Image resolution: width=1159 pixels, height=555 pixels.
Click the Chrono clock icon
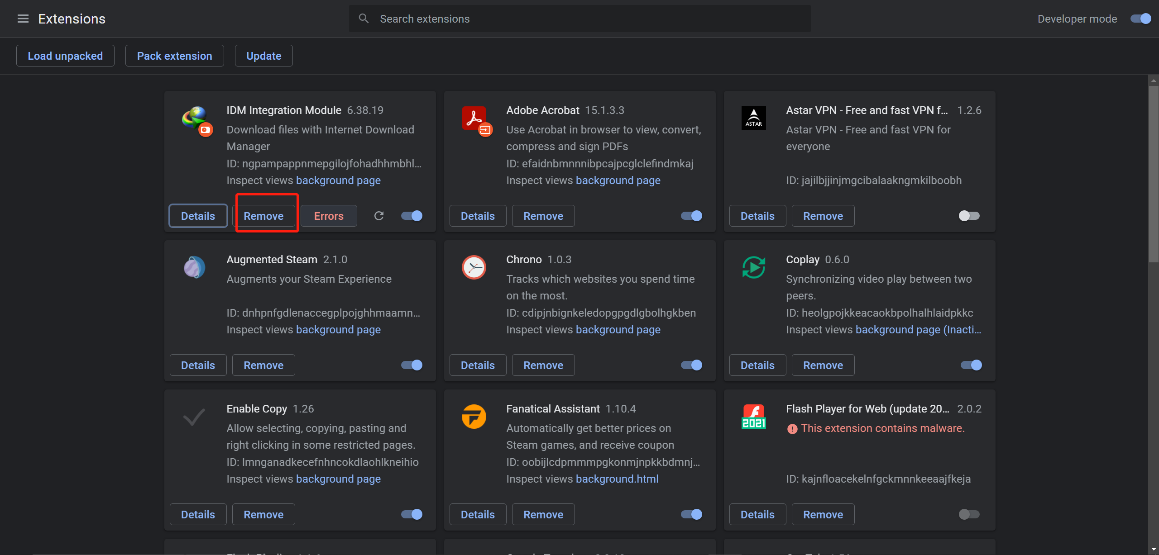(x=474, y=267)
